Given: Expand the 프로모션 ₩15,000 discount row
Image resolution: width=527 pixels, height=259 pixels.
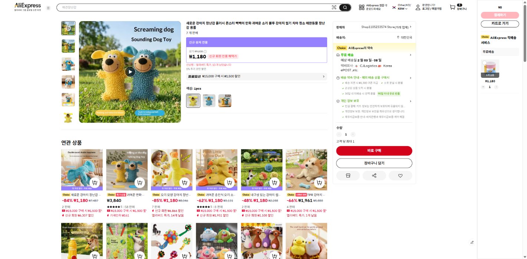Looking at the screenshot, I should point(257,76).
